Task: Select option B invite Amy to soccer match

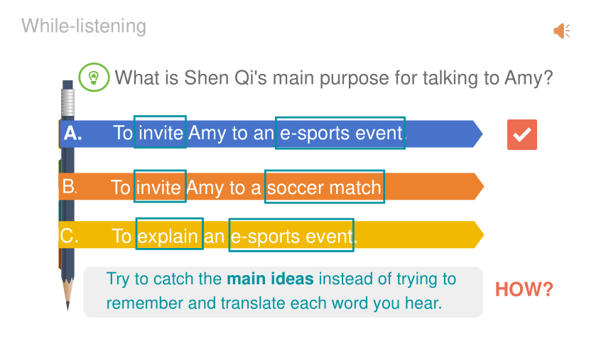Action: point(271,186)
